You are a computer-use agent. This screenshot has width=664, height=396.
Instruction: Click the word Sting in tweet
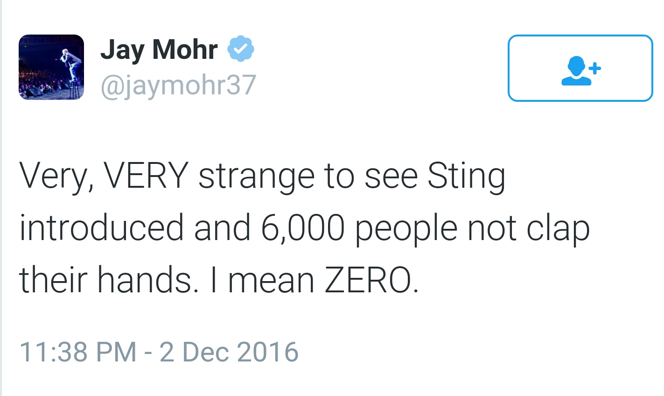pyautogui.click(x=466, y=177)
